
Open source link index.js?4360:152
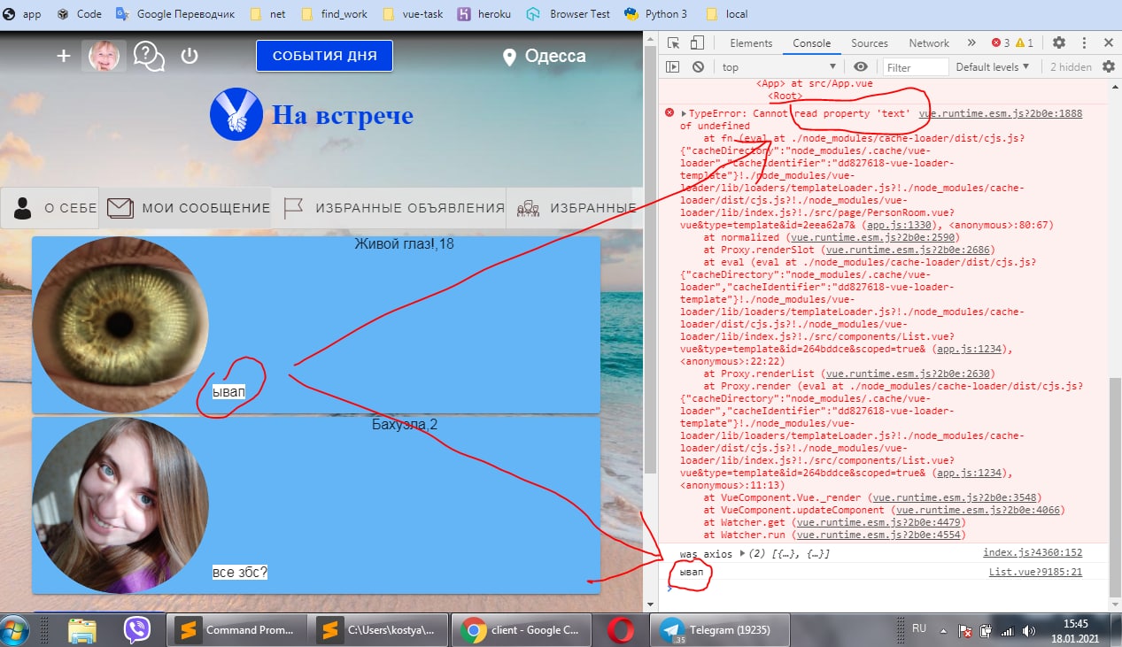pos(1033,553)
